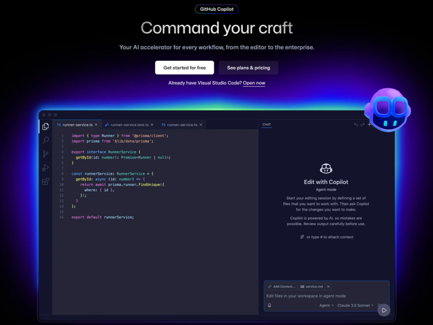Click the redo arrow in chat header
The height and width of the screenshot is (325, 433).
coord(362,125)
